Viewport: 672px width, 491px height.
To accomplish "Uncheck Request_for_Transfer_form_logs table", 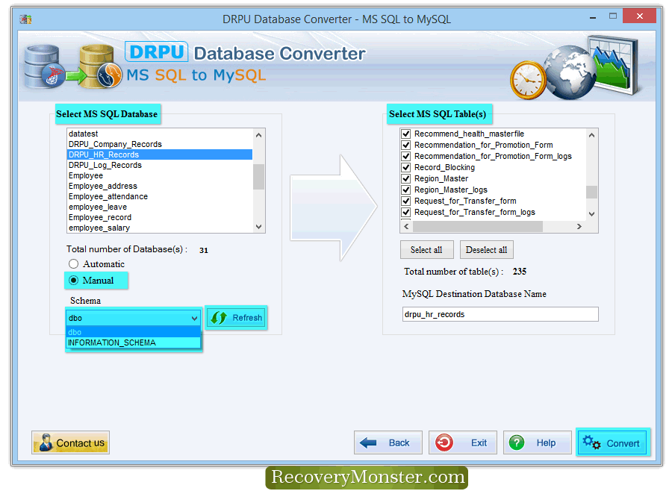I will point(406,212).
